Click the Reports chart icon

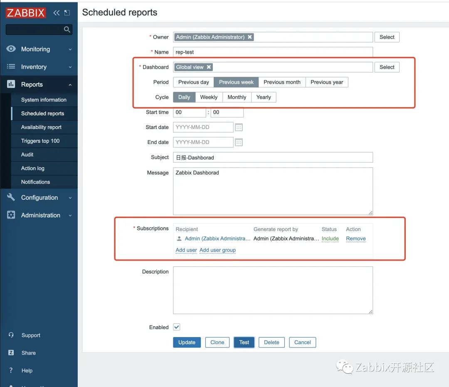click(x=11, y=84)
